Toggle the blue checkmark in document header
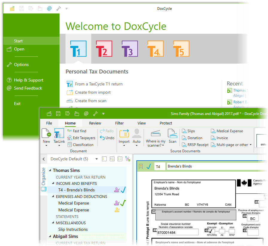Image resolution: width=268 pixels, height=246 pixels. [149, 166]
